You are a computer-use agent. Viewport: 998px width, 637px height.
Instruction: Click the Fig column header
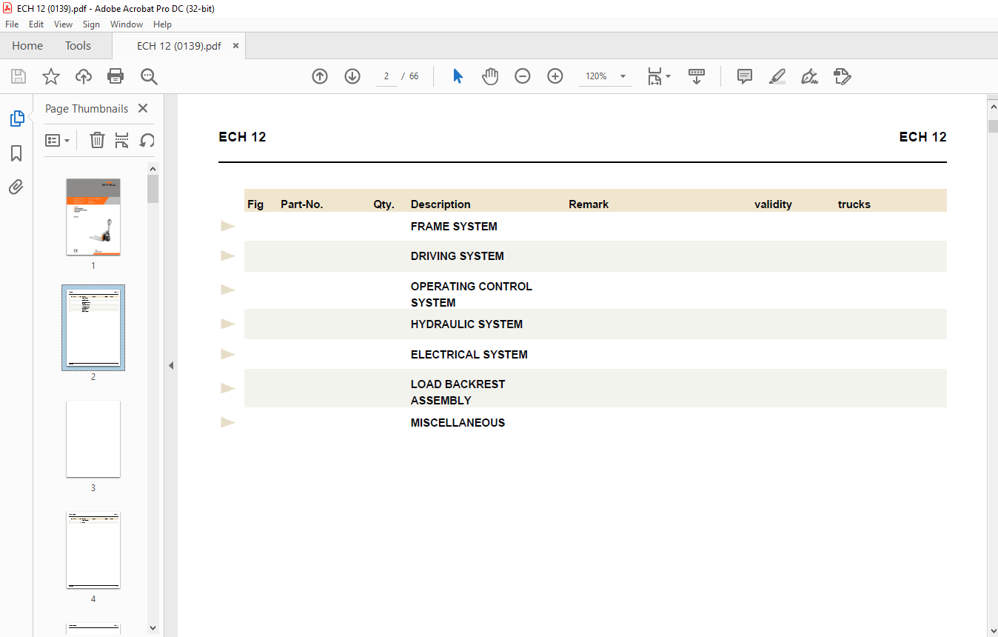(x=255, y=204)
